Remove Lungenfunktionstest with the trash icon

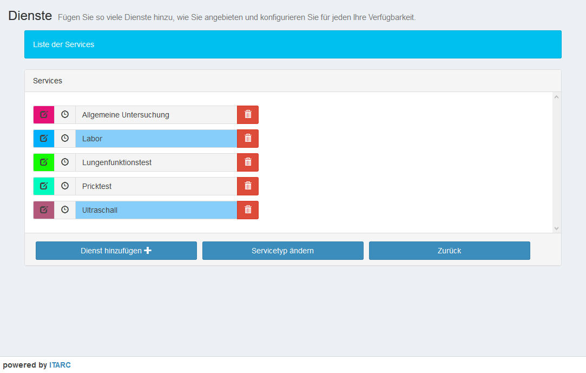point(248,162)
